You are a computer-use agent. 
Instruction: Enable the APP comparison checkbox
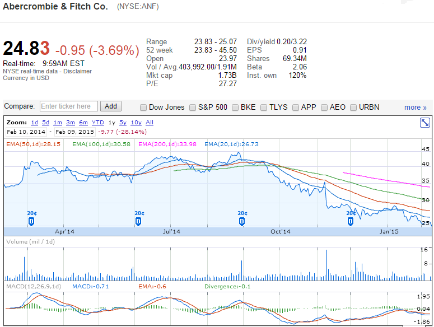(296, 108)
